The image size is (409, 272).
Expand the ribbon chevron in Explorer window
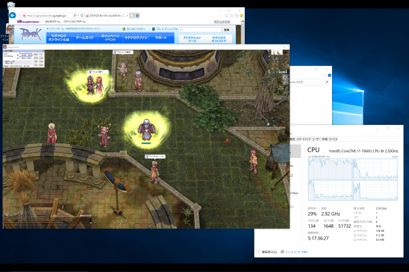pyautogui.click(x=325, y=75)
